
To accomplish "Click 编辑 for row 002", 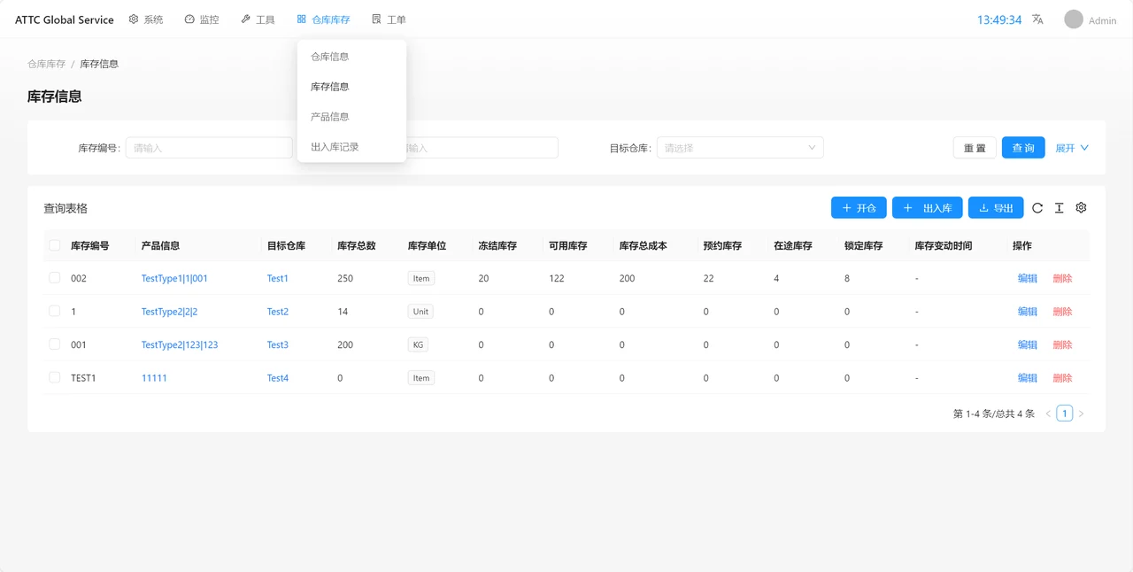I will click(x=1027, y=278).
